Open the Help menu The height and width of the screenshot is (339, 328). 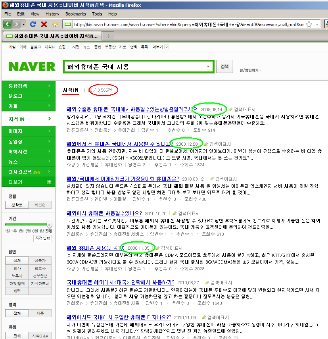(112, 14)
